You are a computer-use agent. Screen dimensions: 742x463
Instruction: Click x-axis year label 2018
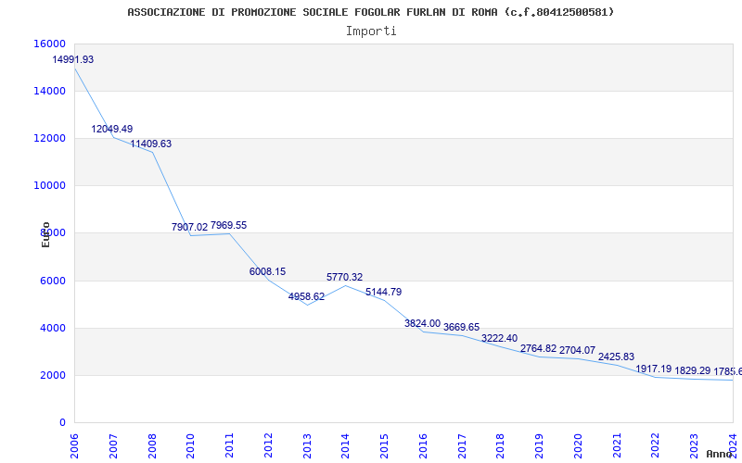coord(501,446)
